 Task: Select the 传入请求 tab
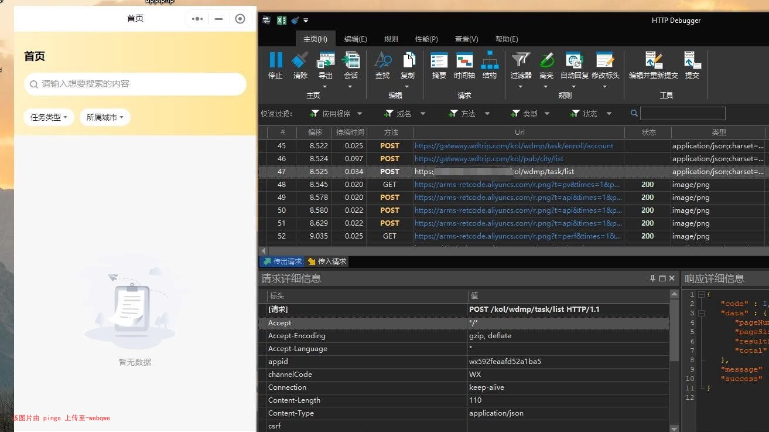tap(327, 261)
